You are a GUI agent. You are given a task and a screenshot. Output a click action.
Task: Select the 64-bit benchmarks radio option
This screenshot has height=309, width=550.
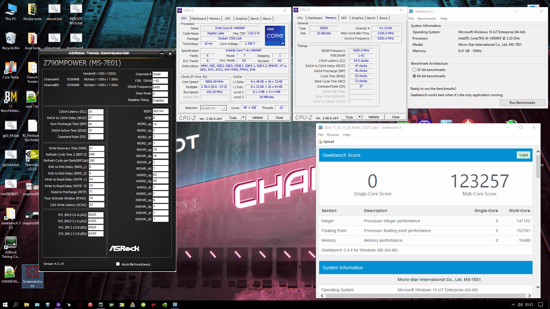tap(414, 76)
